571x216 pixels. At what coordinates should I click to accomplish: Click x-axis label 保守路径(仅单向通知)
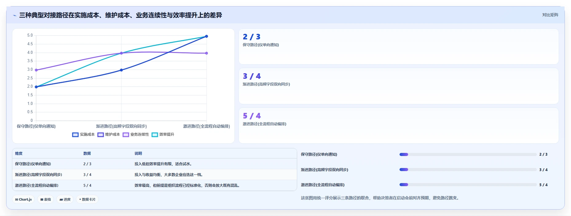click(x=36, y=126)
